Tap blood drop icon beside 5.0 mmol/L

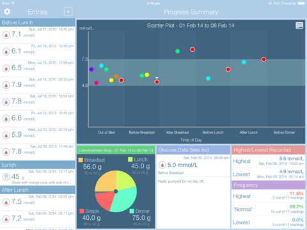(x=162, y=165)
